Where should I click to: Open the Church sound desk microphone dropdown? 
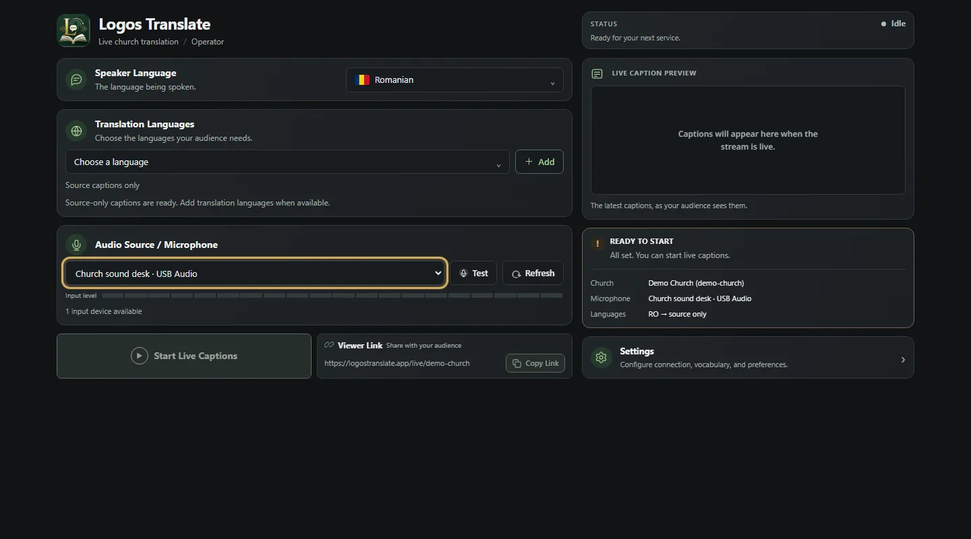point(255,274)
